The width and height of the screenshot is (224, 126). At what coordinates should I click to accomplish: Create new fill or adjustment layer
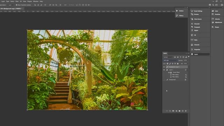pos(176,111)
